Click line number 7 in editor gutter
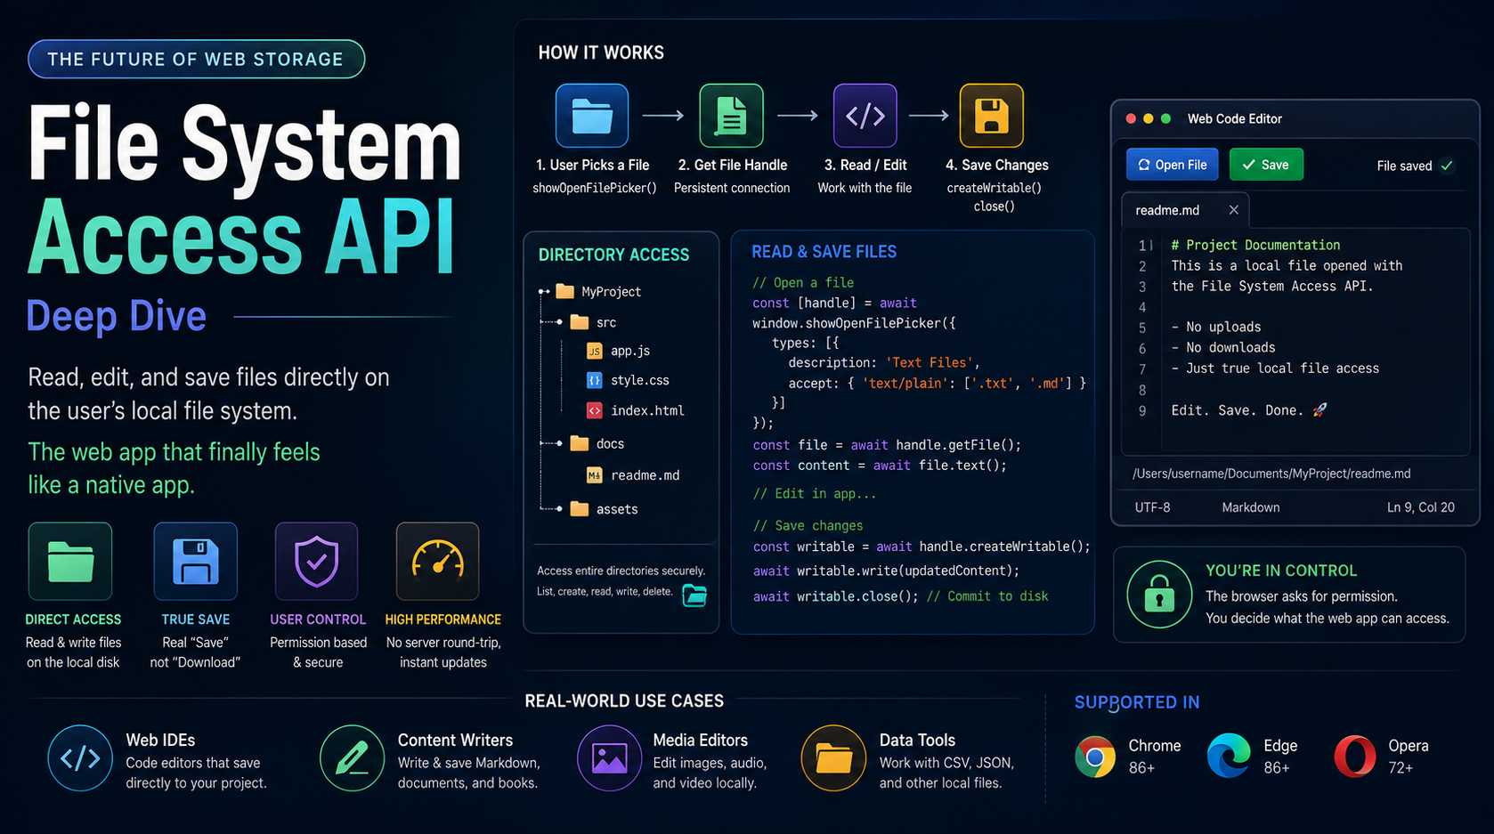 point(1142,369)
